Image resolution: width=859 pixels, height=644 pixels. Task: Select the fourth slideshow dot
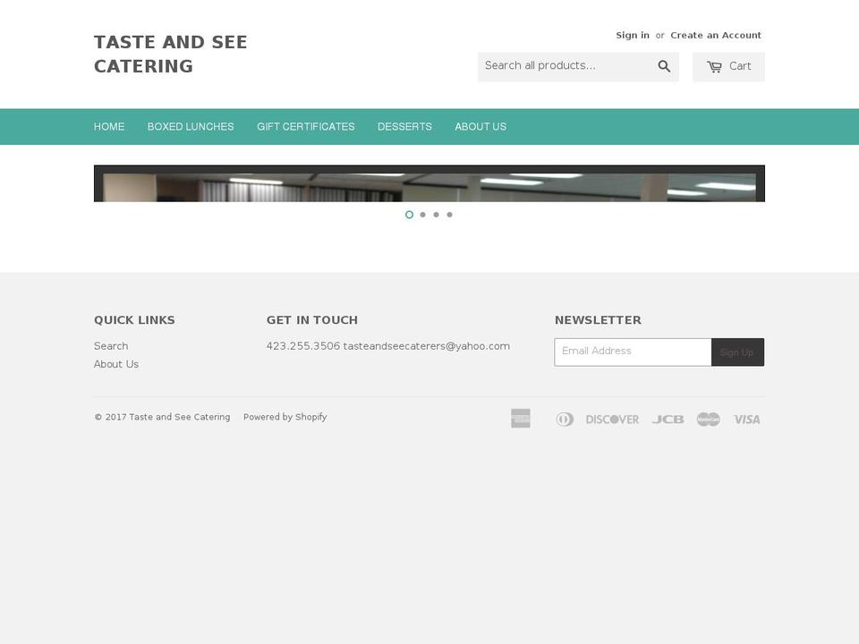coord(450,215)
